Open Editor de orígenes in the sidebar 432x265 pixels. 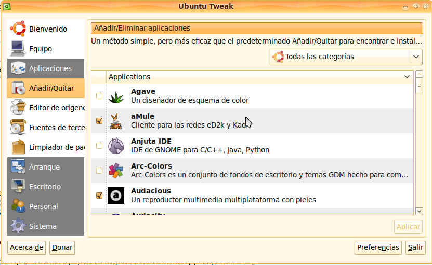[46, 108]
